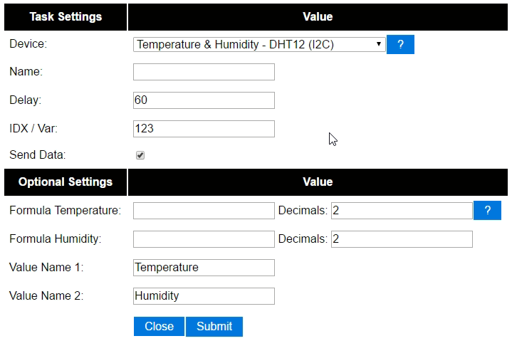
Task: Expand the Device dropdown list
Action: coord(259,44)
